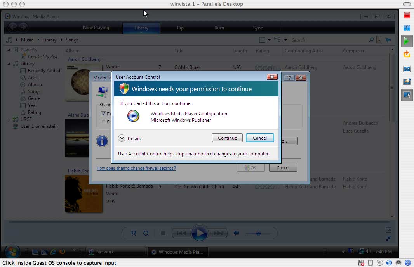414x267 pixels.
Task: Expand hidden system tray icons arrow
Action: [343, 252]
